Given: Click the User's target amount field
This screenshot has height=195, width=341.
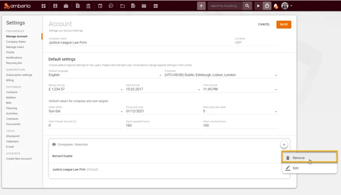Looking at the screenshot, I should [x=86, y=125].
